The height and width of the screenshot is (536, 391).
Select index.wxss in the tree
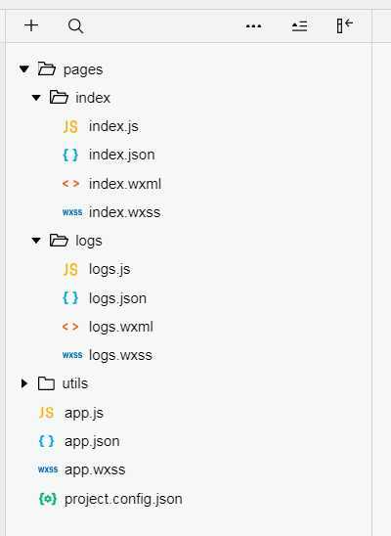click(x=125, y=212)
